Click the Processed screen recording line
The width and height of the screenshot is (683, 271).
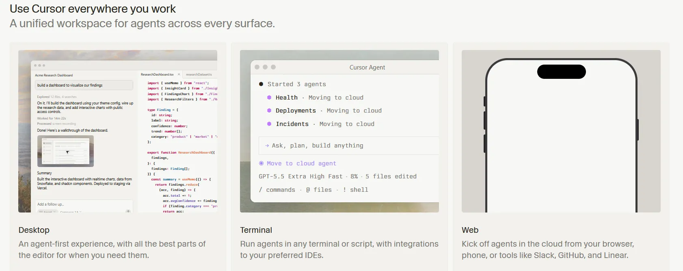(x=56, y=124)
